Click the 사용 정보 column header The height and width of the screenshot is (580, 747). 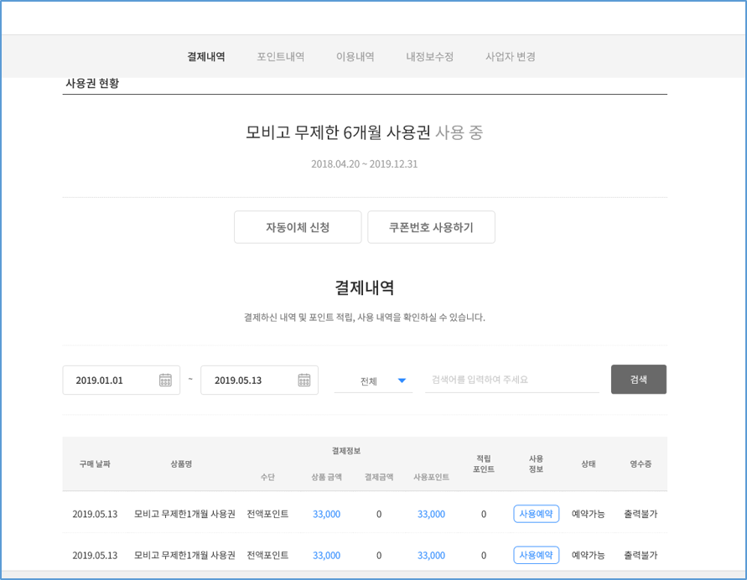536,463
